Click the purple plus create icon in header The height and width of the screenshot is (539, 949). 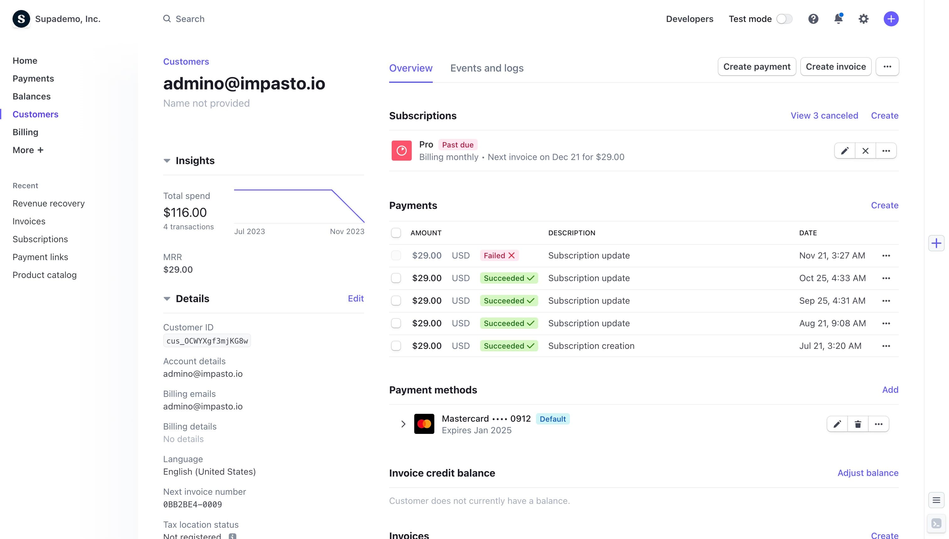point(891,19)
